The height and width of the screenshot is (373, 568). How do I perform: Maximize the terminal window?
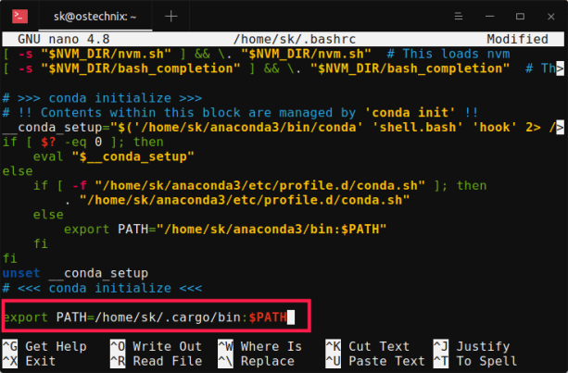(x=520, y=17)
